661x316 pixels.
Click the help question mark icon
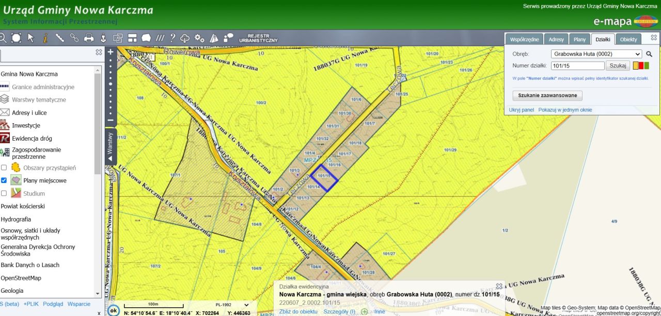pyautogui.click(x=172, y=38)
